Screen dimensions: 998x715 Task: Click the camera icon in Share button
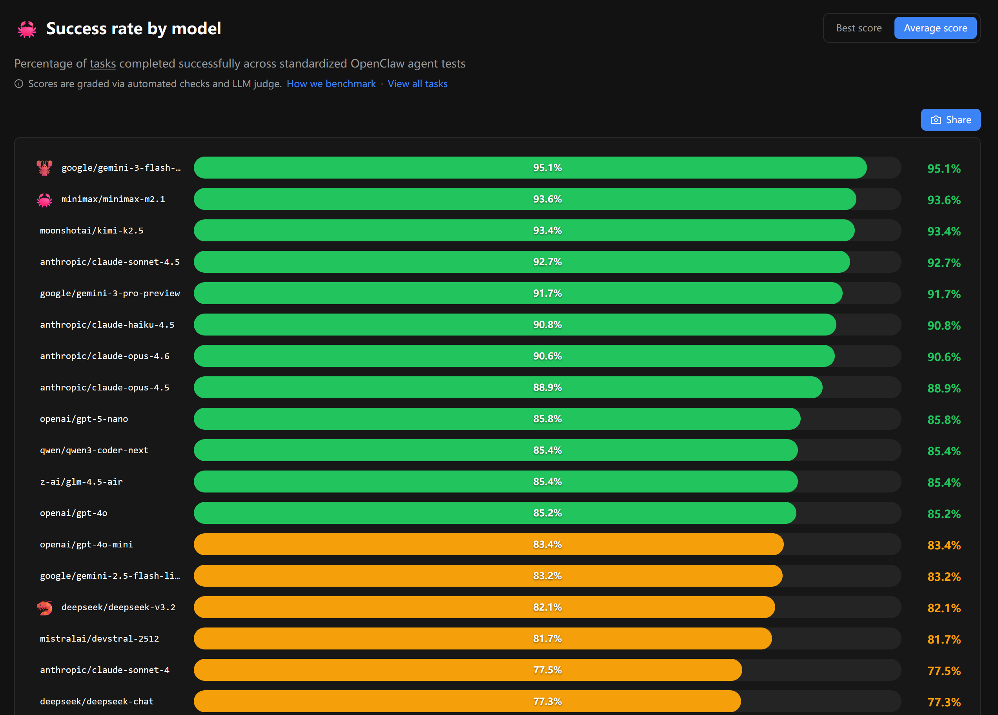[936, 120]
